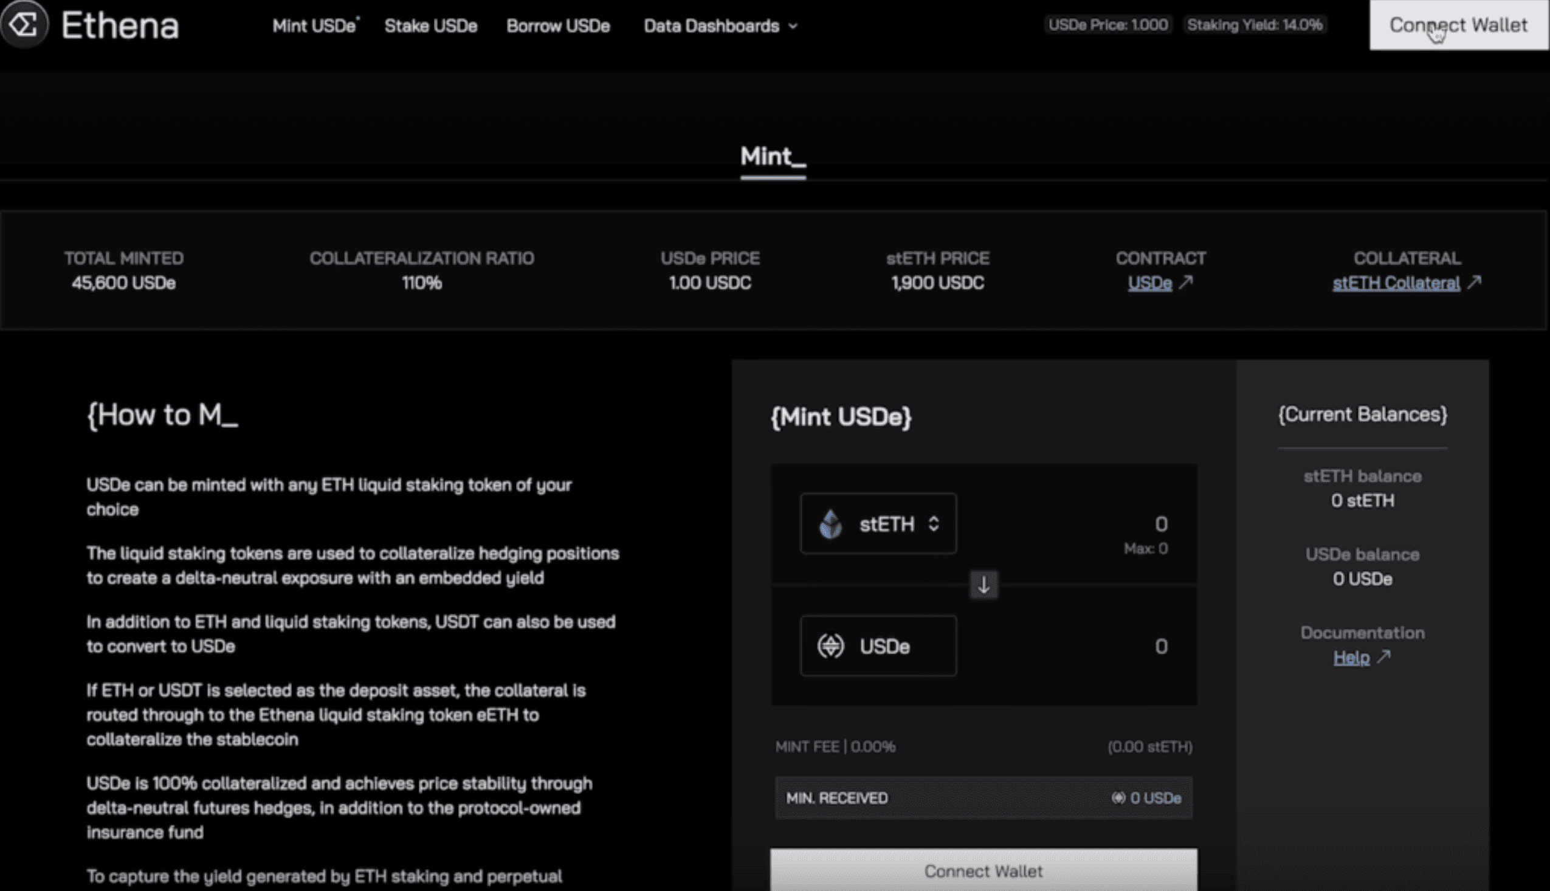
Task: Select the Mint_ tab
Action: [x=773, y=157]
